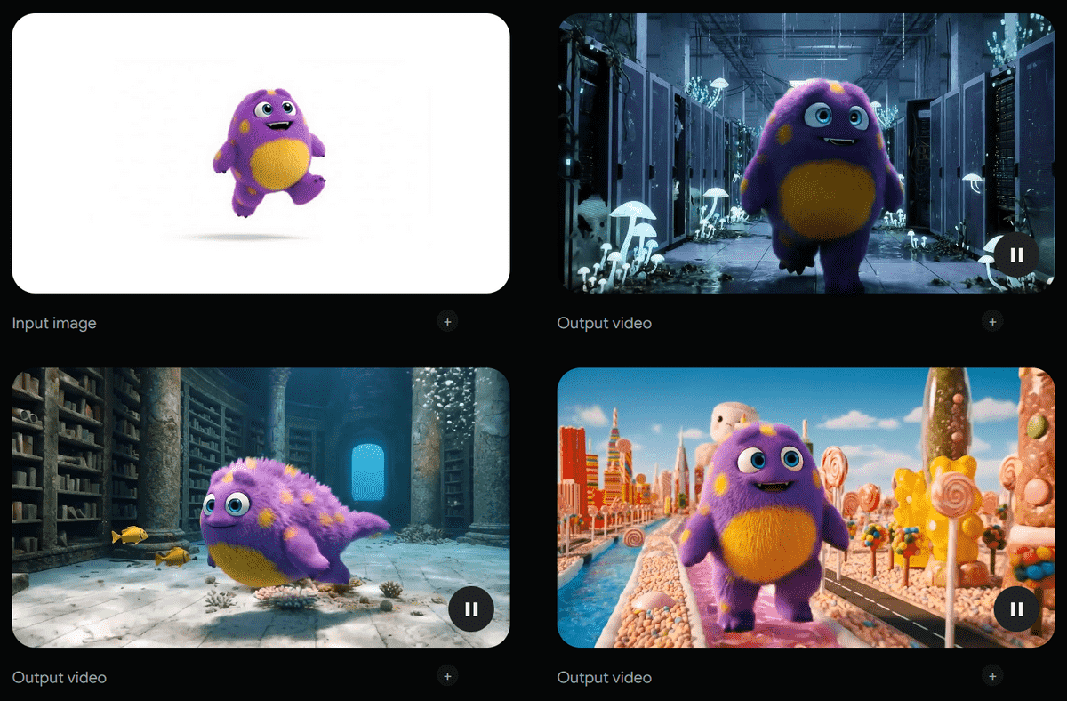This screenshot has width=1067, height=701.
Task: Open the input image with white background
Action: 261,153
